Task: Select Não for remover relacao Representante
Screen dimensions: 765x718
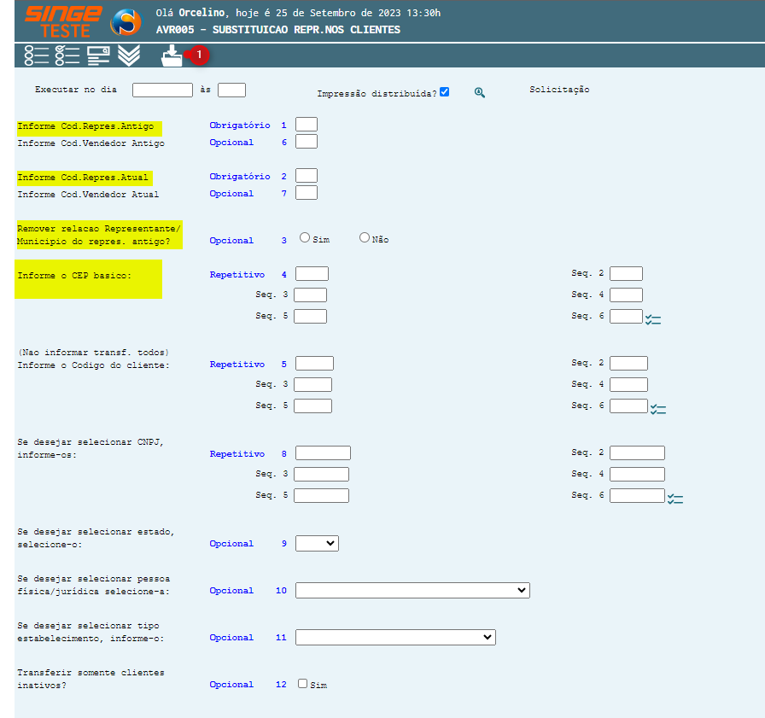Action: 365,238
